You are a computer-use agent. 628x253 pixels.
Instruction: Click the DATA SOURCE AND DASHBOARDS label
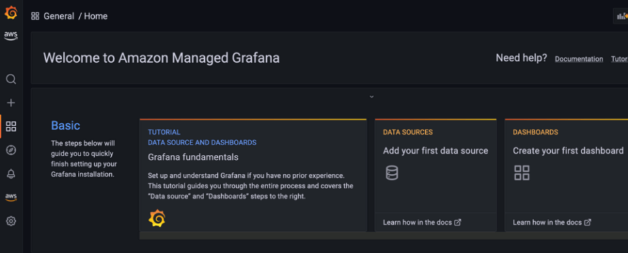202,143
